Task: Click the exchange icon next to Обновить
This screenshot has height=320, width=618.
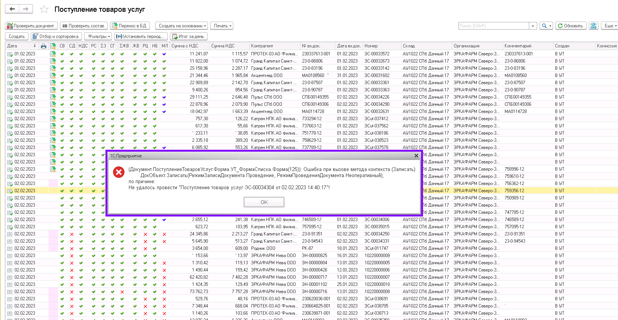Action: [594, 26]
